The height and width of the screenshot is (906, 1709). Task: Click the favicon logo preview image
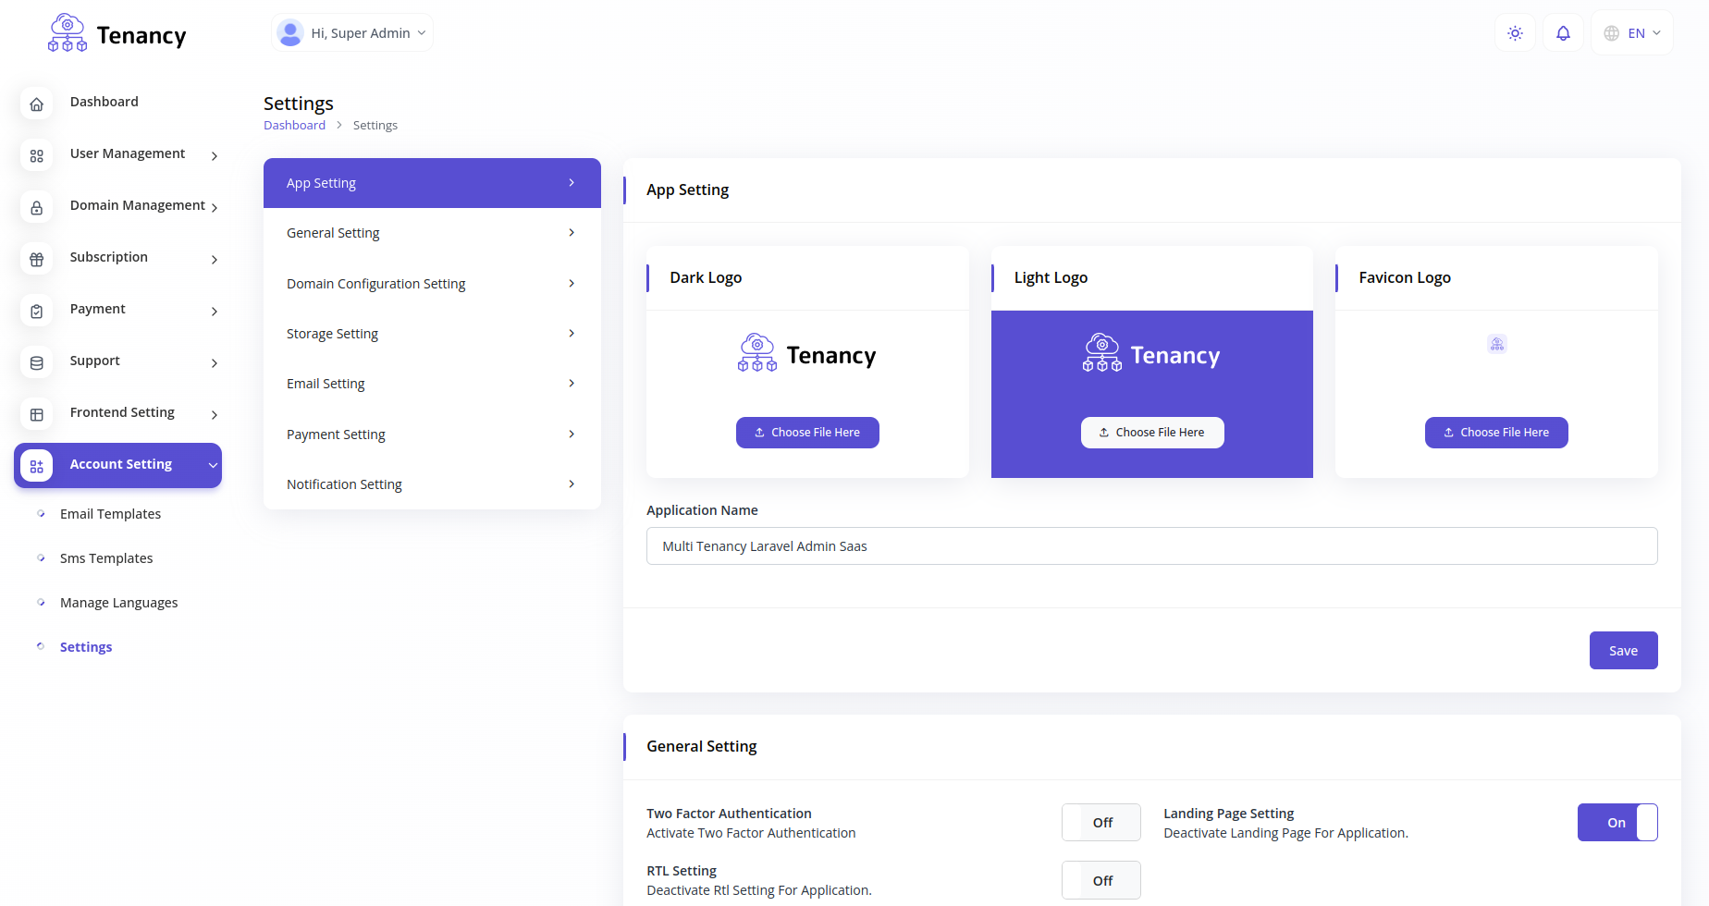1497,344
